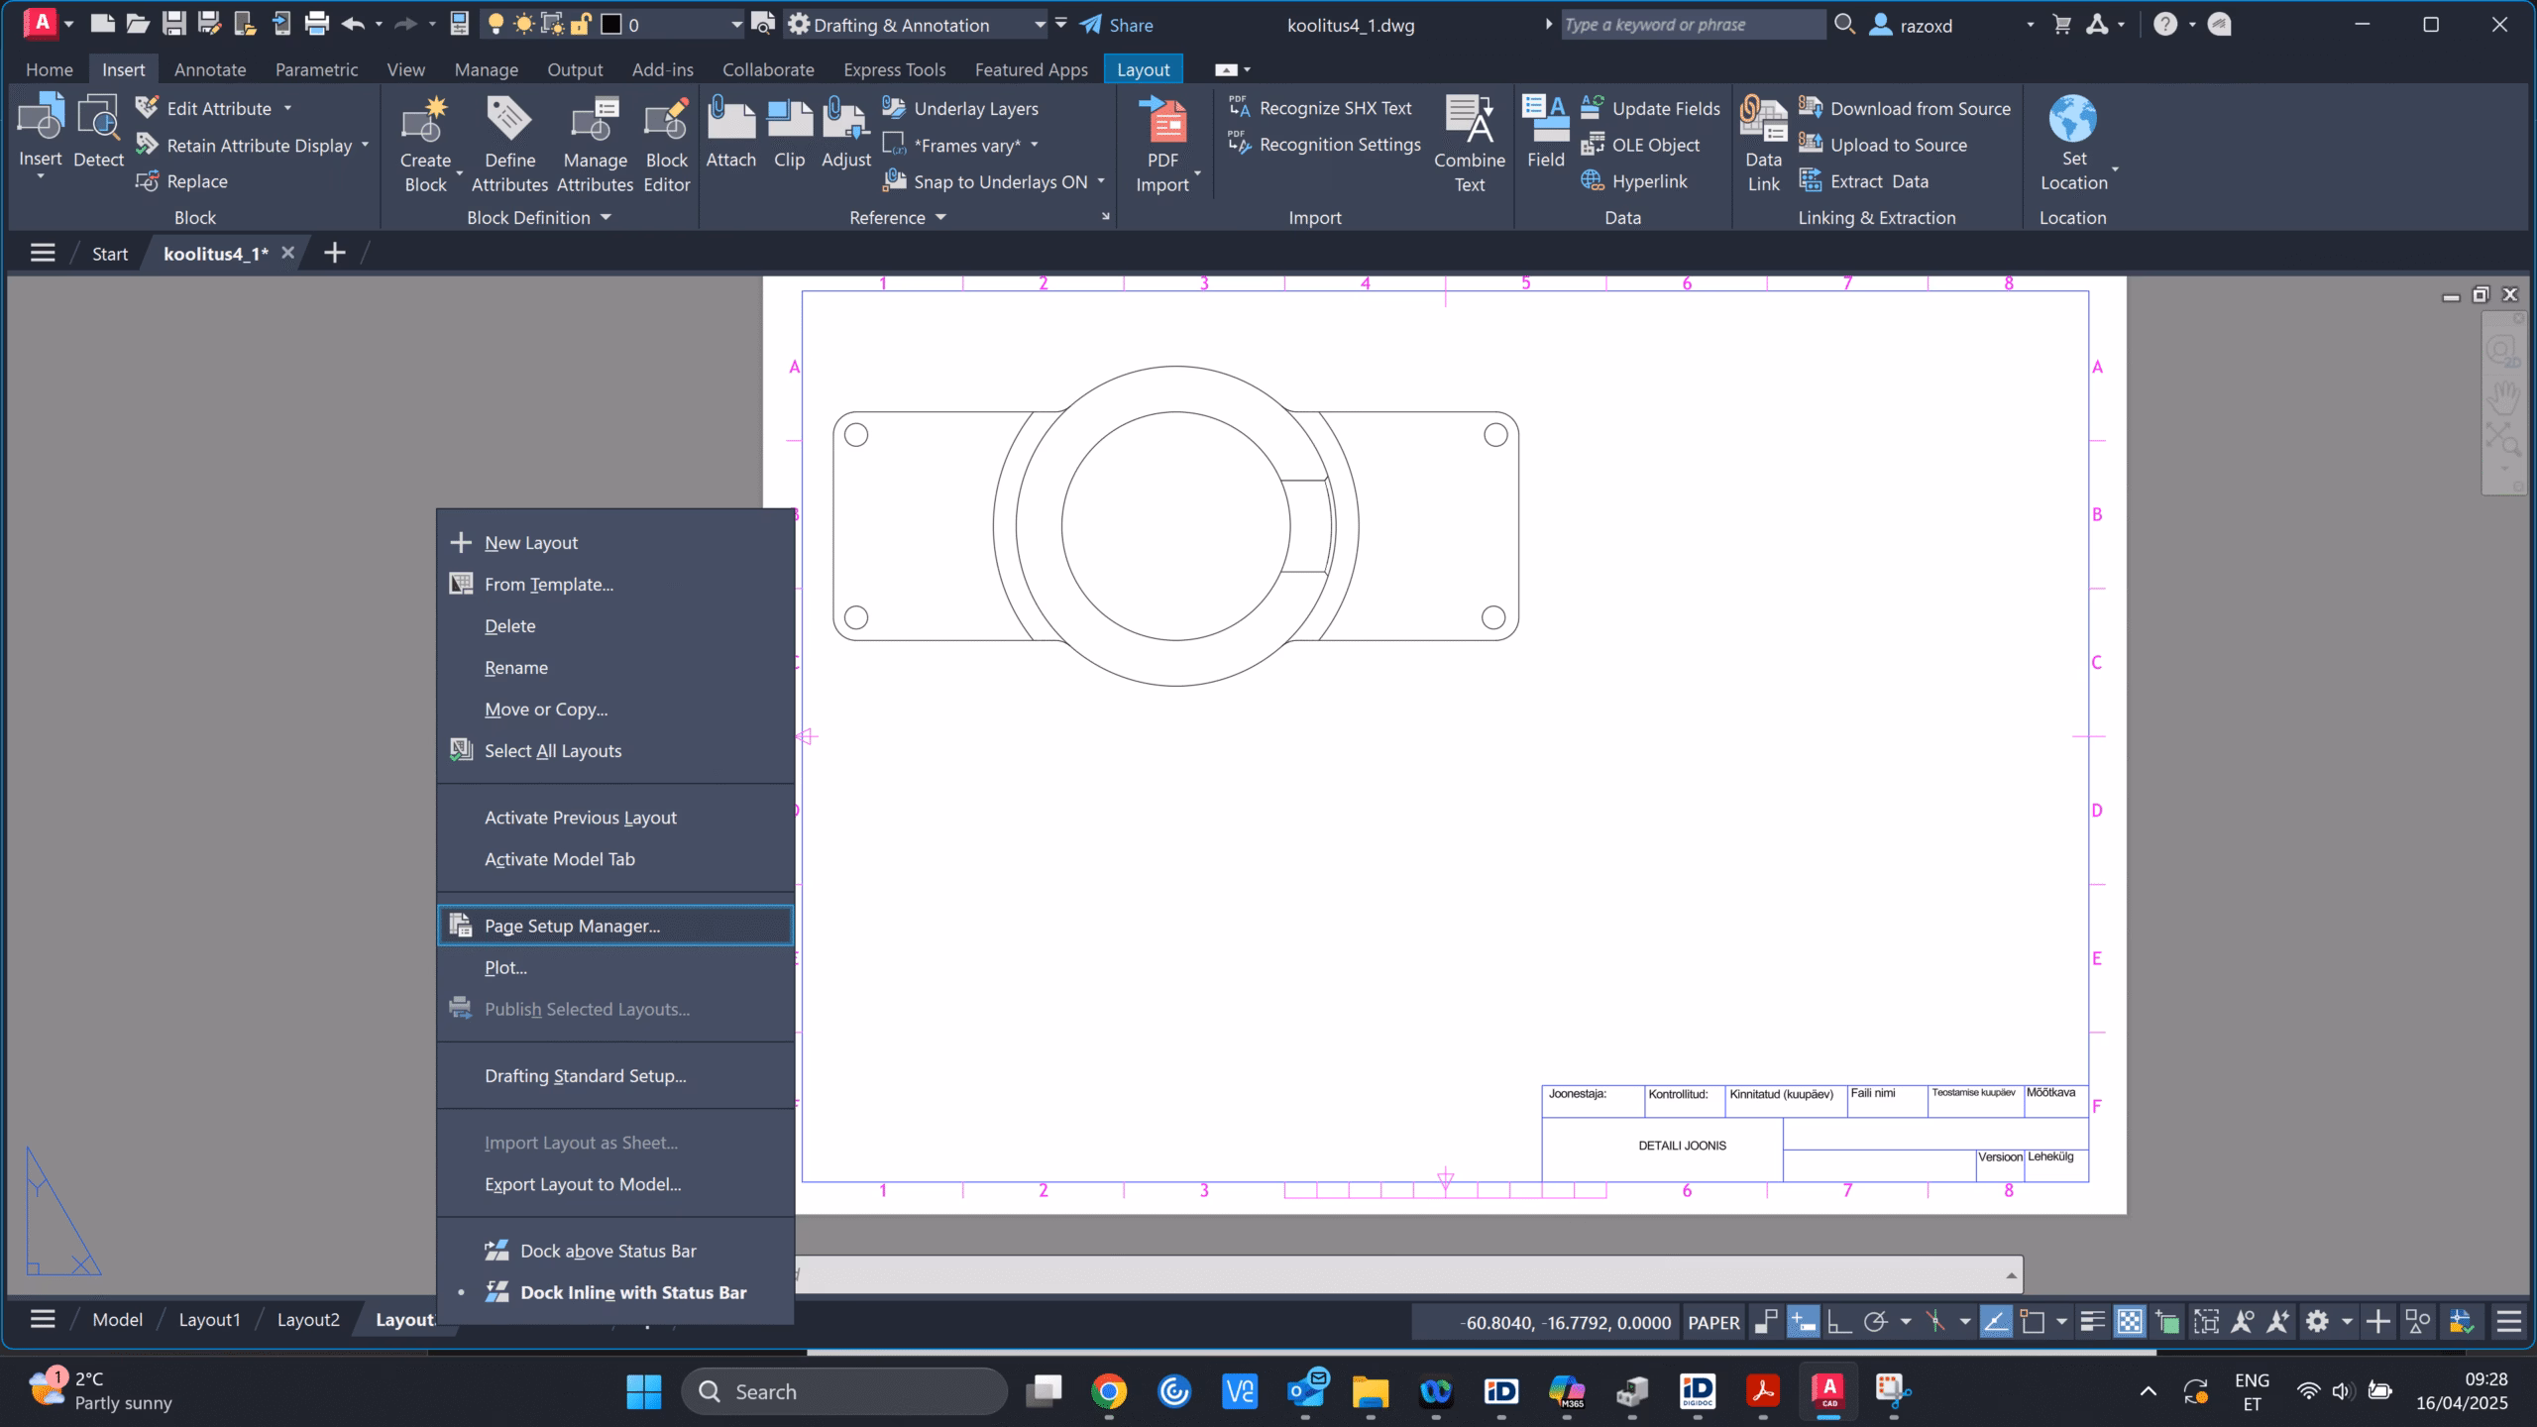This screenshot has height=1427, width=2537.
Task: Click the Share button
Action: 1117,25
